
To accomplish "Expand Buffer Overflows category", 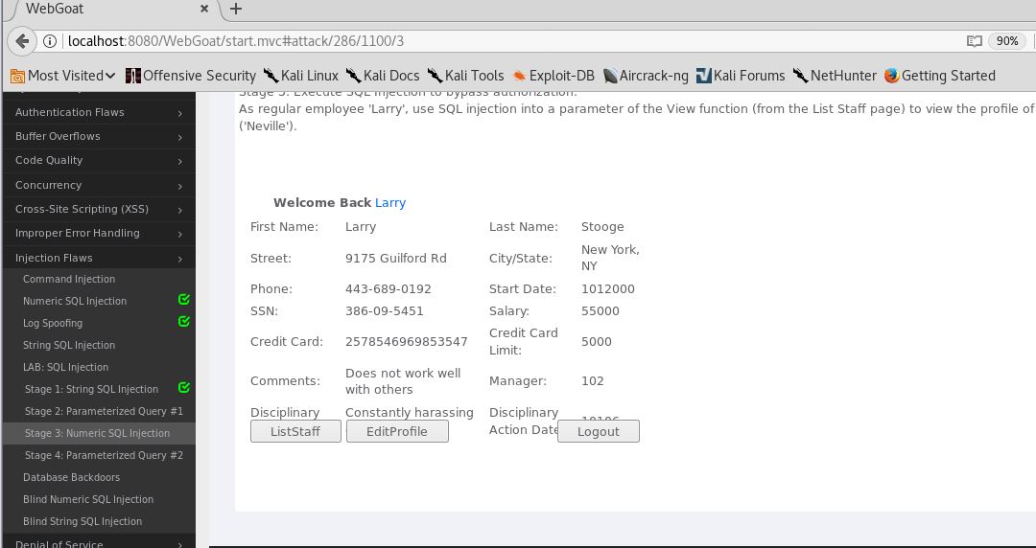I will 99,137.
